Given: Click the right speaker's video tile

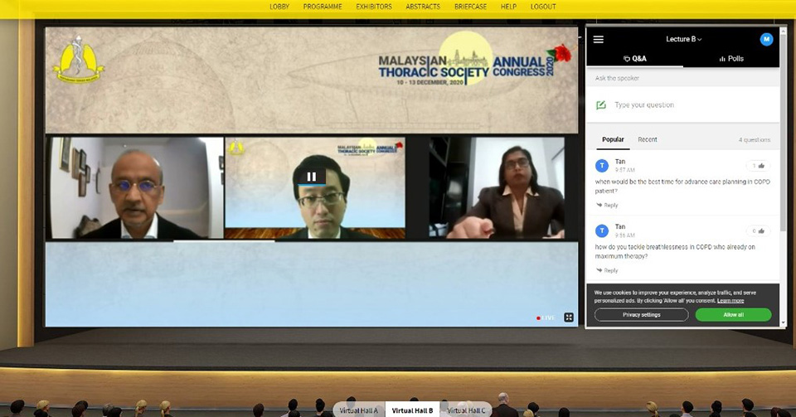Looking at the screenshot, I should click(497, 187).
